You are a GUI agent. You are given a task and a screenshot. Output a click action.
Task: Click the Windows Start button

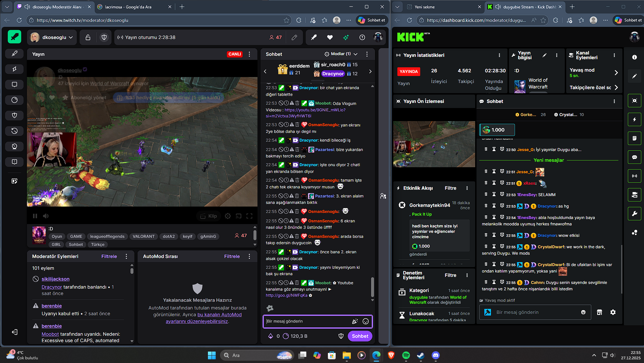coord(212,355)
